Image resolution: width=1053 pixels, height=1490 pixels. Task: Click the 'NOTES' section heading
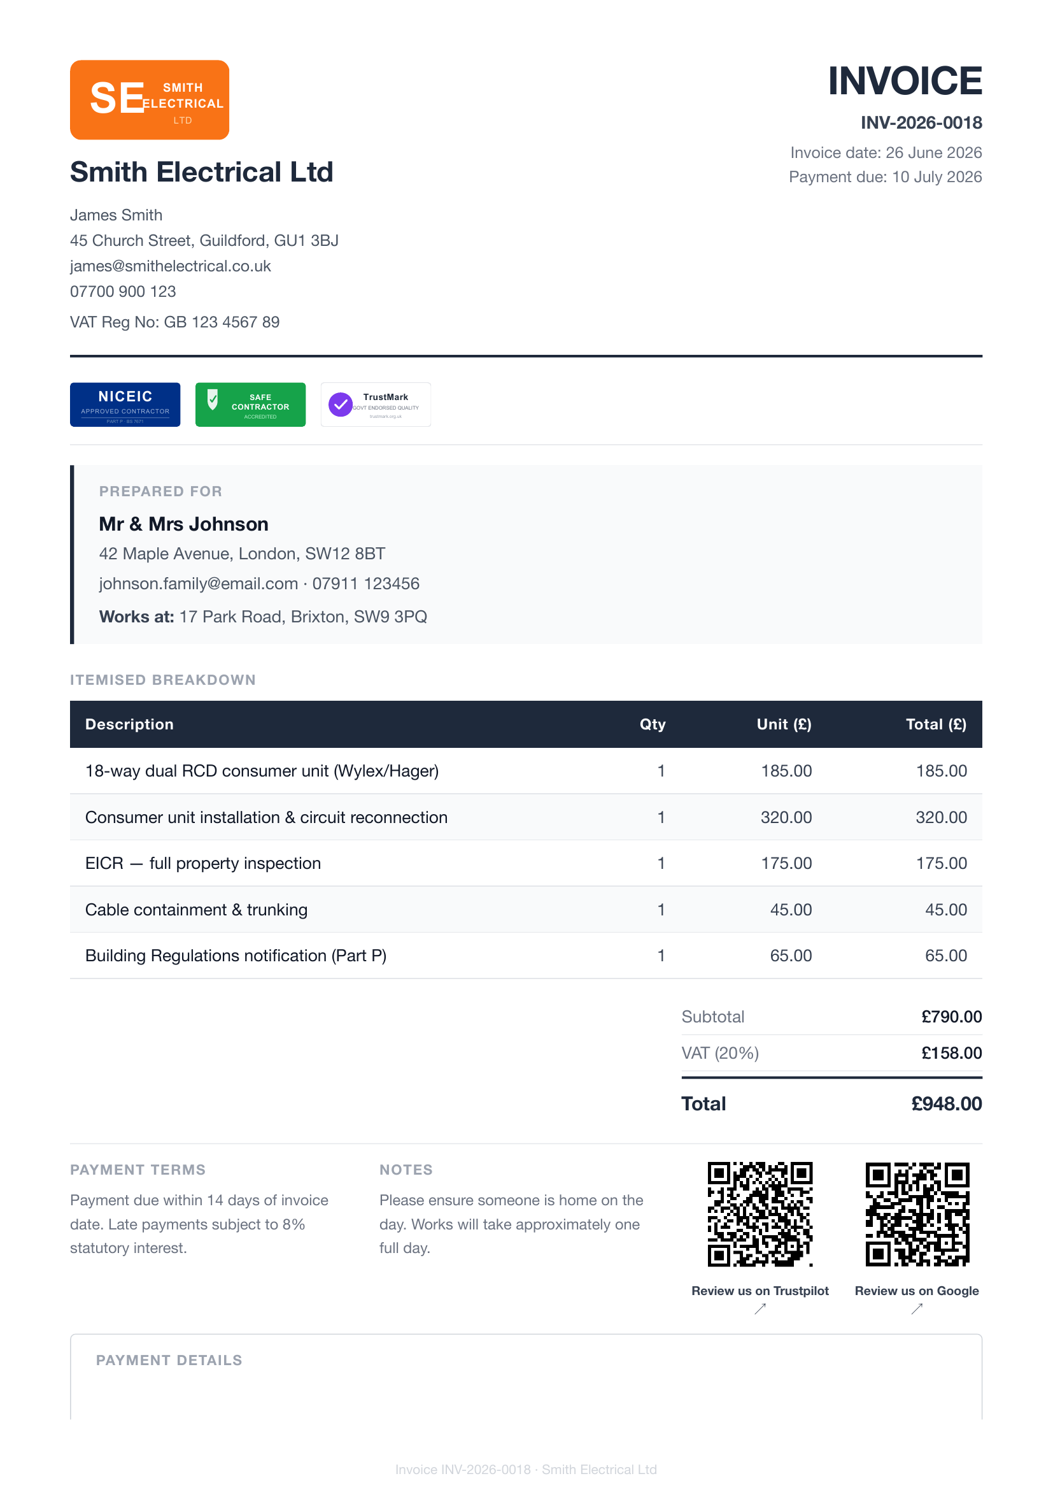point(406,1170)
